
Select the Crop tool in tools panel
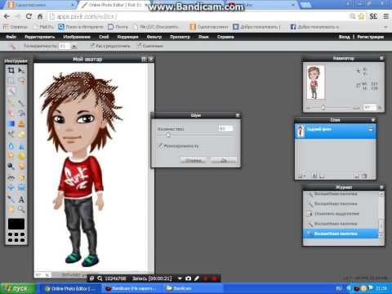point(11,70)
